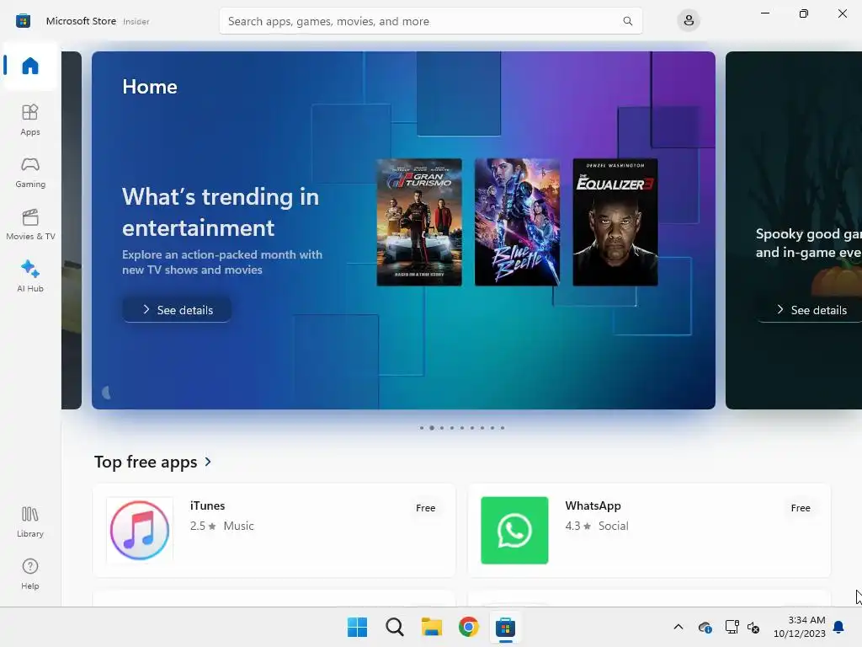The image size is (862, 647).
Task: Click the Free button for WhatsApp
Action: click(x=801, y=508)
